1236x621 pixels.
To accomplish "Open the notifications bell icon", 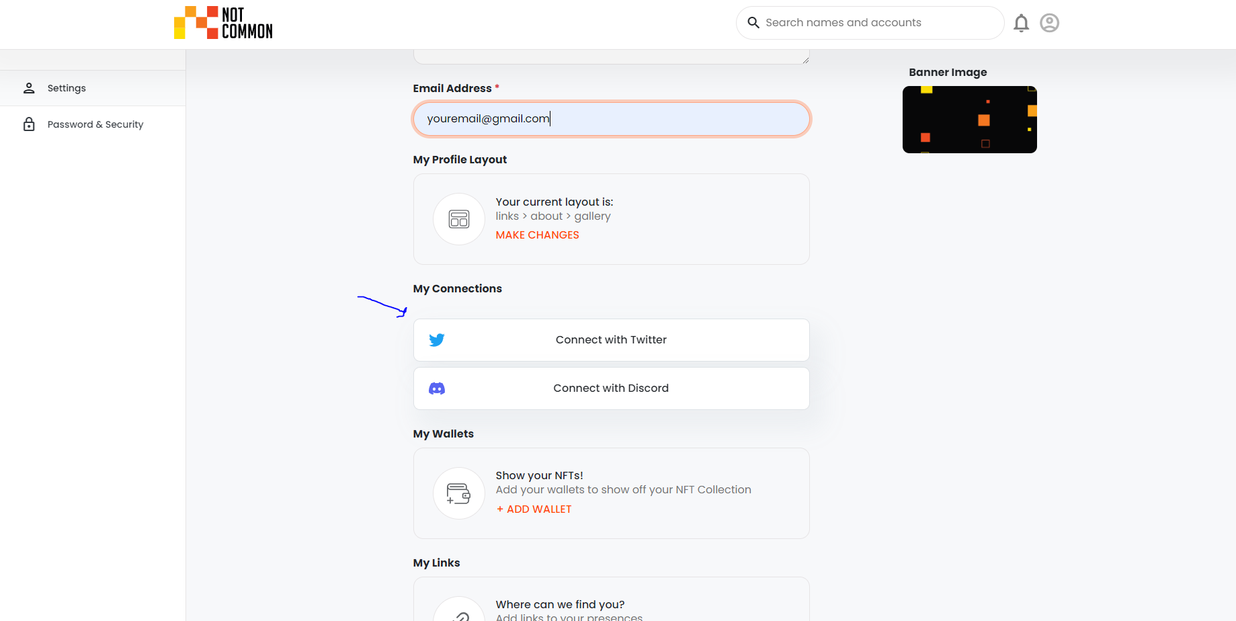I will (1021, 23).
